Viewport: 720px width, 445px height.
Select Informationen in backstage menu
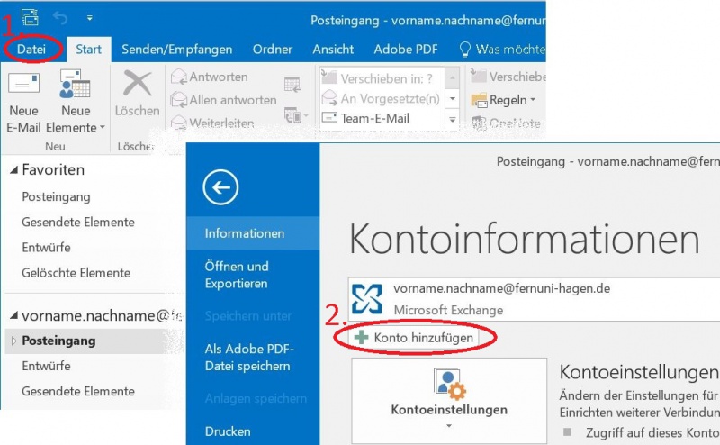point(253,233)
